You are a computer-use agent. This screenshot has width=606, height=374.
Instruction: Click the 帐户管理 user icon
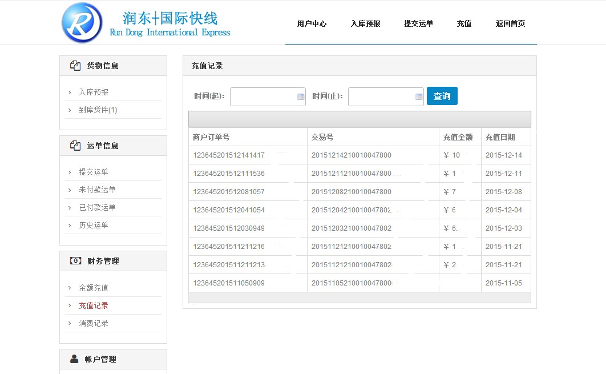pyautogui.click(x=74, y=359)
